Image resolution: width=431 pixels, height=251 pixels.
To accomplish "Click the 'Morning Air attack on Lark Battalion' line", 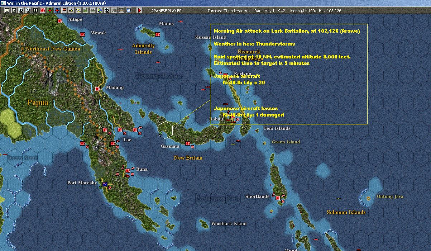I will point(287,31).
